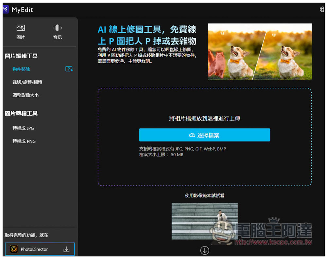Click the 取得完整的功能，就在 text
The image size is (327, 259).
(x=26, y=235)
